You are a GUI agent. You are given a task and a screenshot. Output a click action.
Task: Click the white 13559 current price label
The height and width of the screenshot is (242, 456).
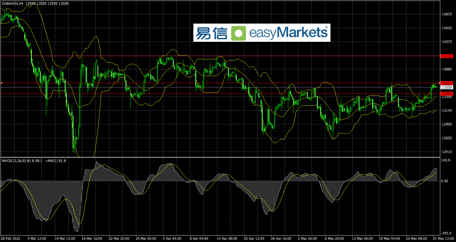(447, 88)
